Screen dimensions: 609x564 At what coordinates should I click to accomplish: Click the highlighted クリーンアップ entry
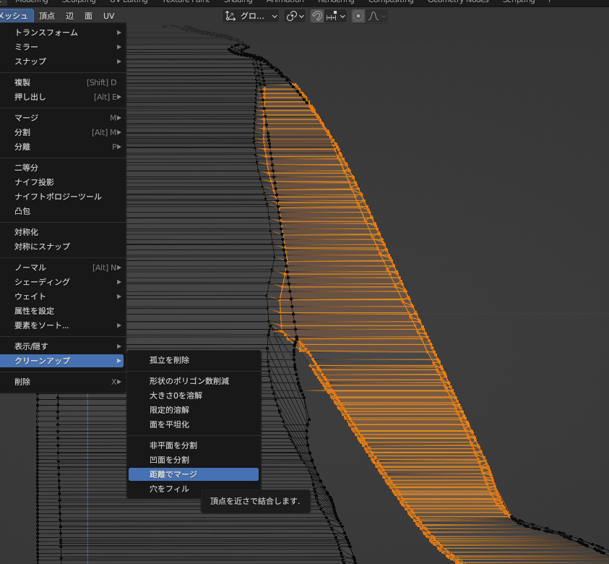61,361
